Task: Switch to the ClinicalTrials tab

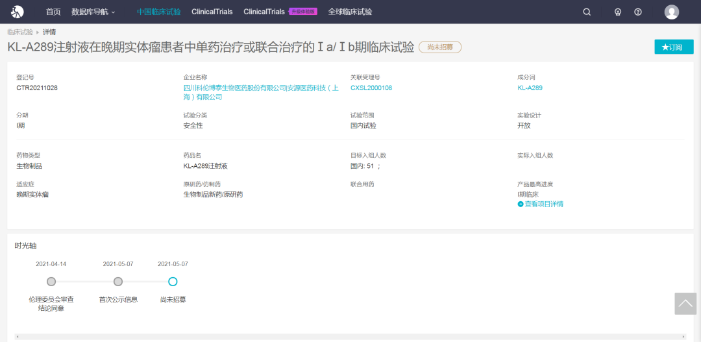Action: [x=212, y=12]
